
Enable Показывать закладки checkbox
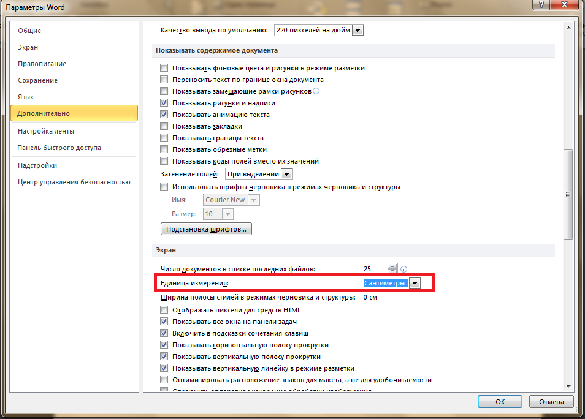click(x=164, y=126)
